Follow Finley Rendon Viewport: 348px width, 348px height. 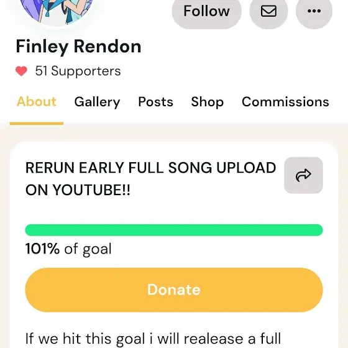(x=206, y=11)
